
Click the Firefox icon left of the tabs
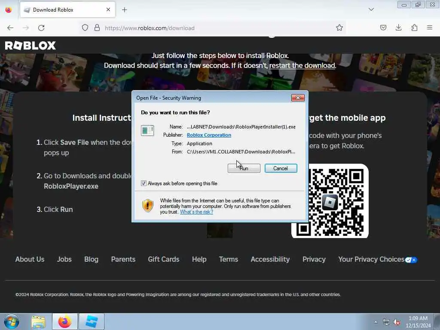click(9, 10)
